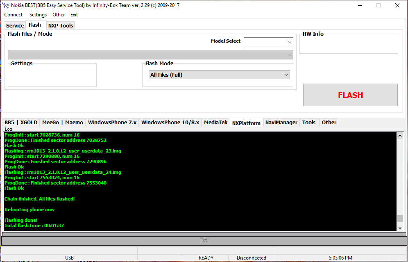Close the Nokia BEST window
408x262 pixels.
click(397, 5)
